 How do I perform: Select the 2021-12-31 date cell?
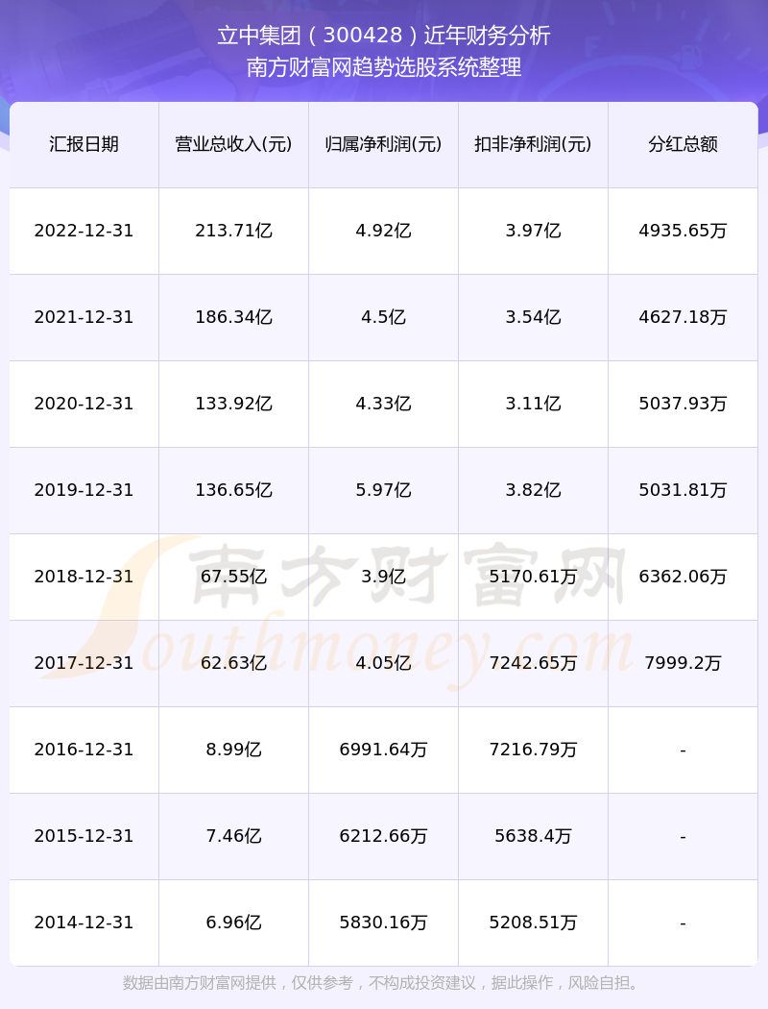[84, 317]
